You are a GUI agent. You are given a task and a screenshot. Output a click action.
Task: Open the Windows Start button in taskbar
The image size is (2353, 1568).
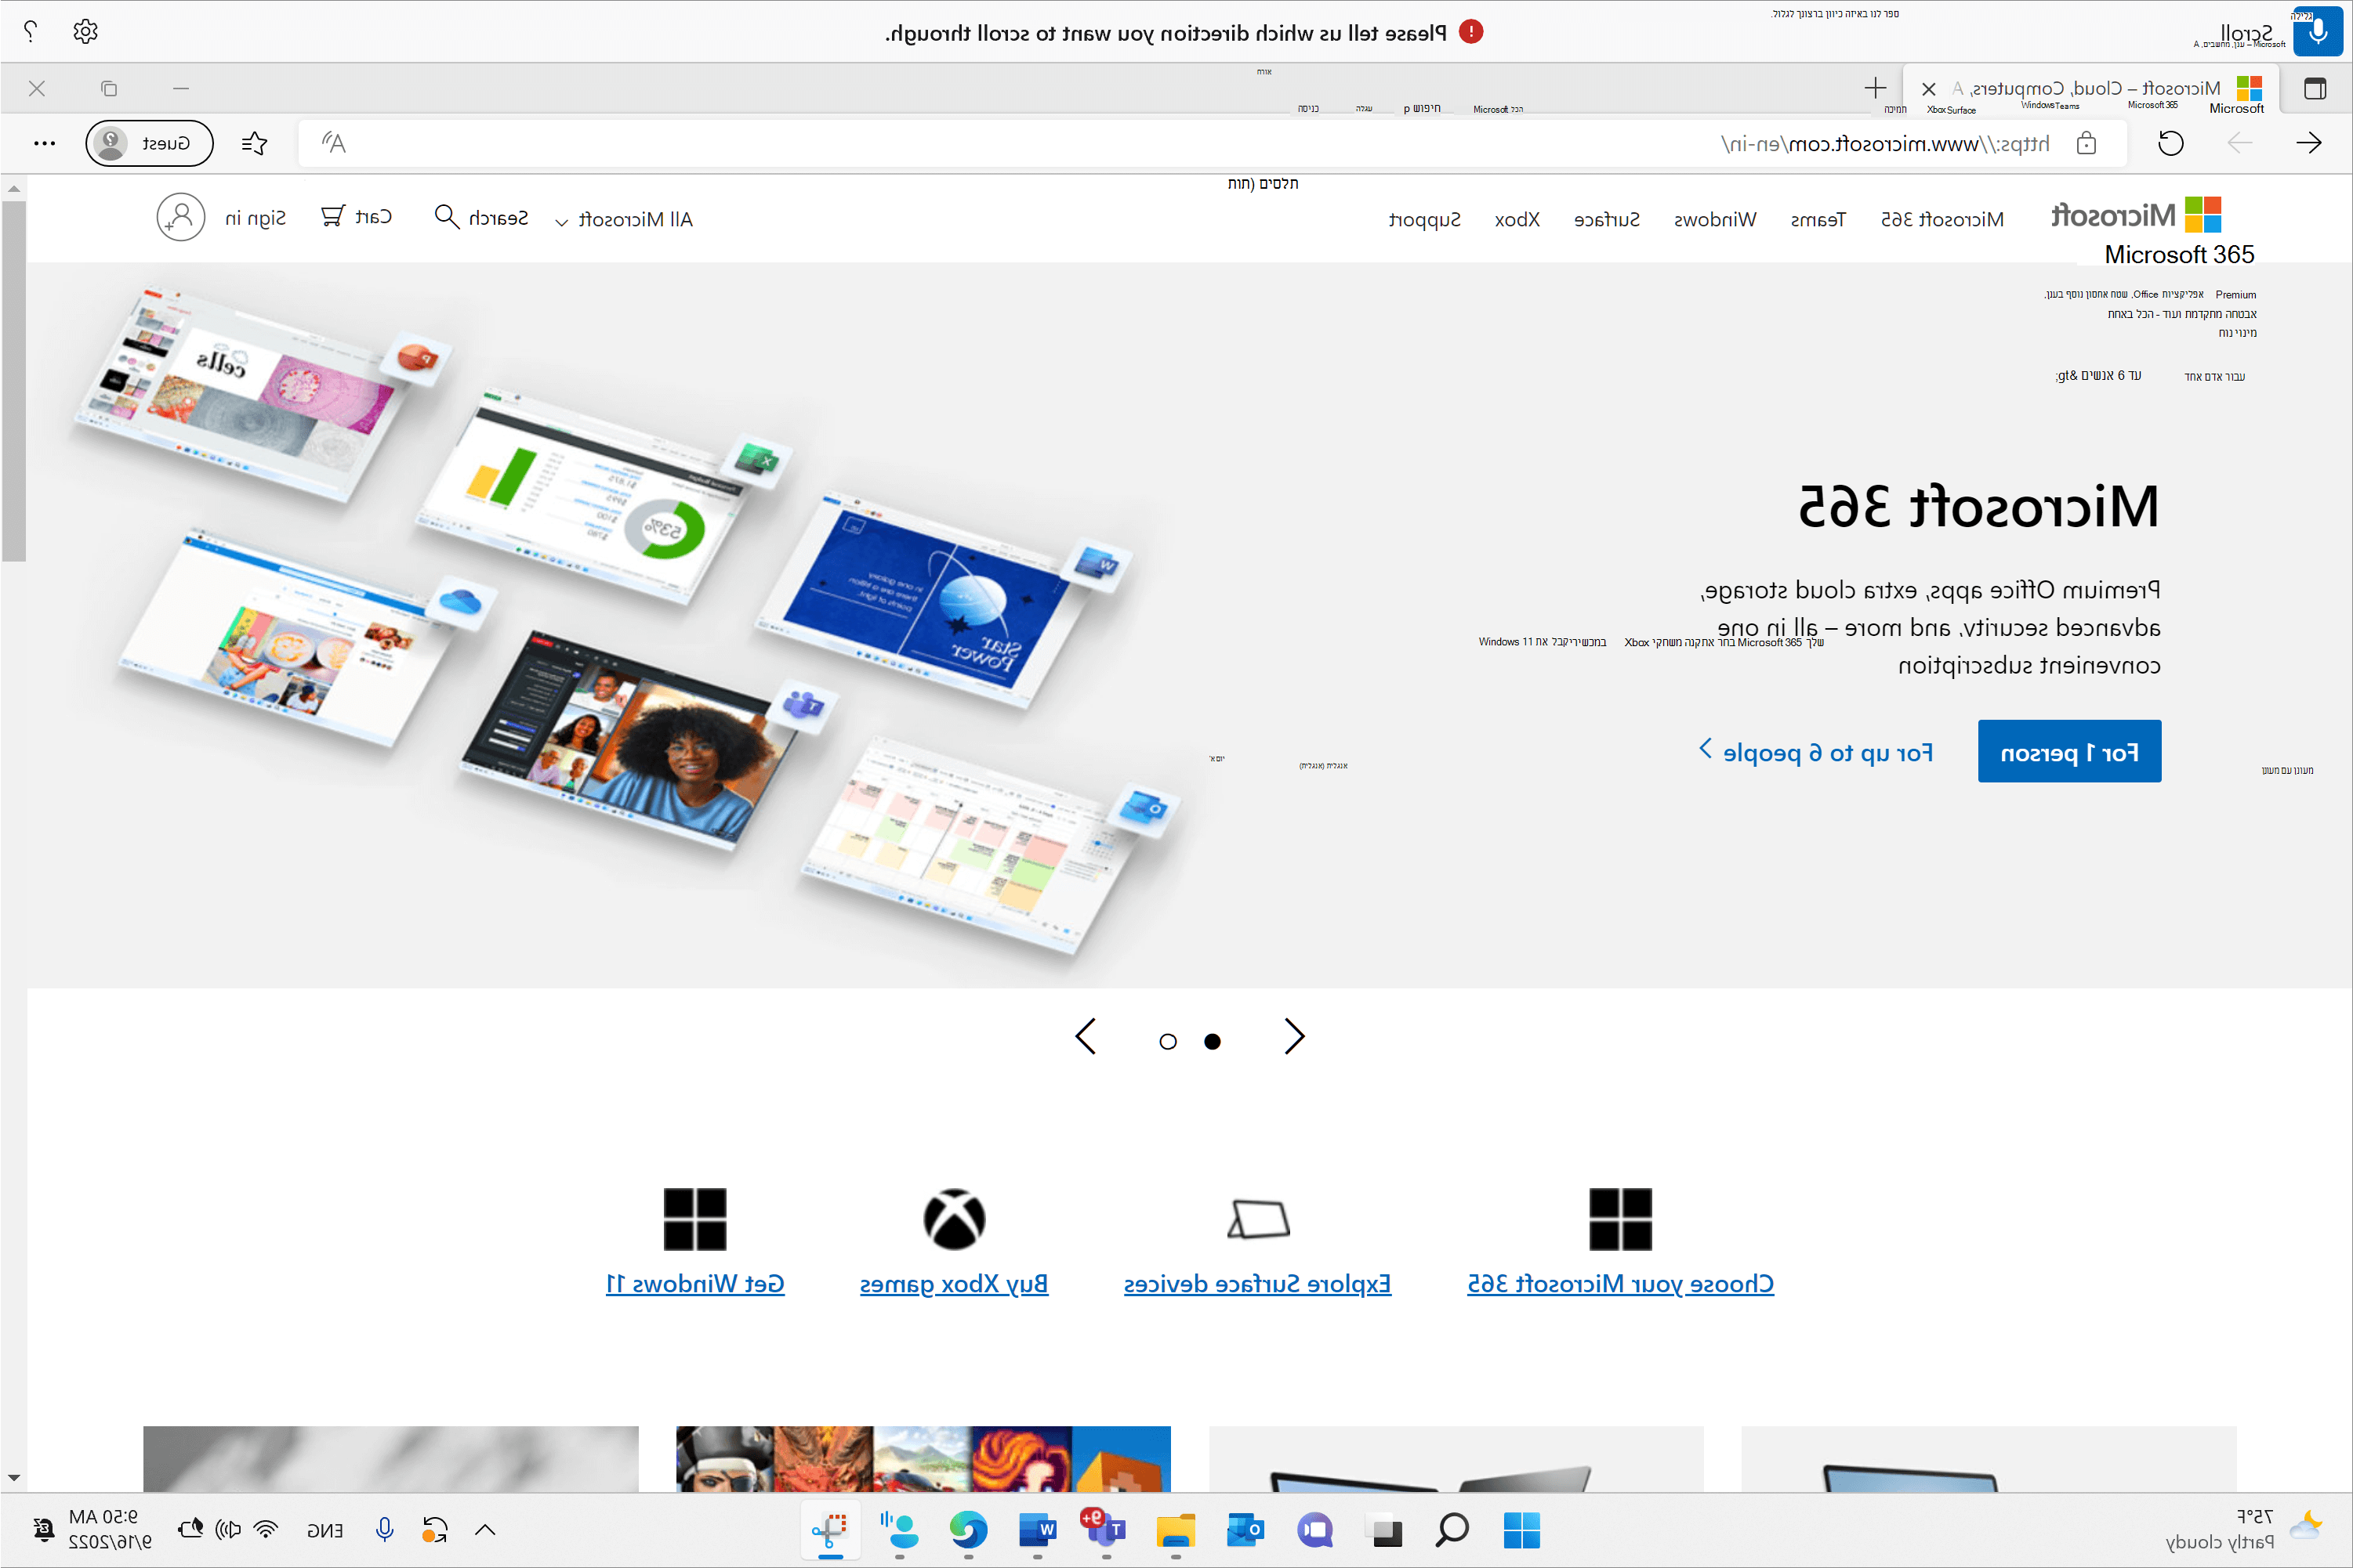coord(1521,1530)
